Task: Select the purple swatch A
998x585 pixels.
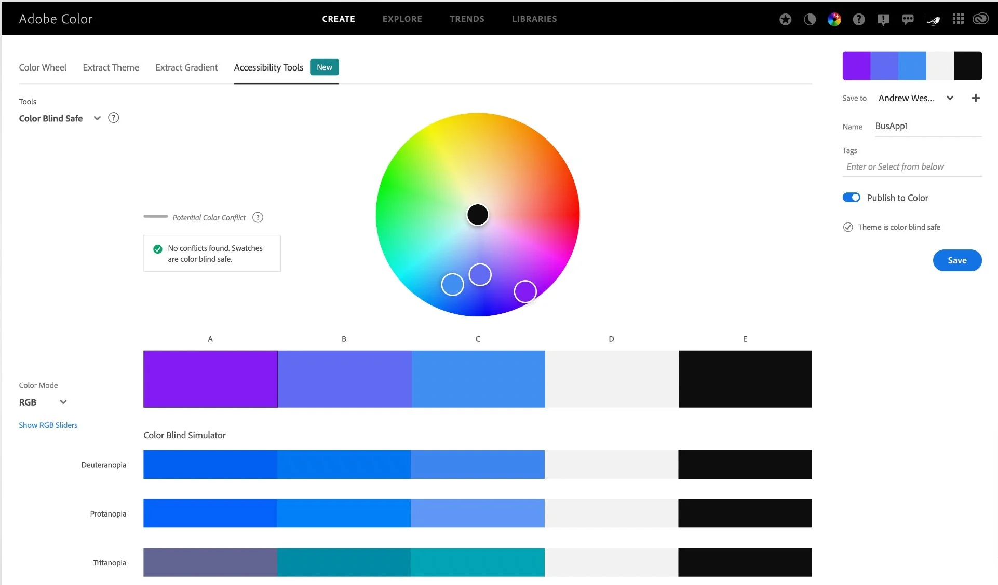Action: coord(210,379)
